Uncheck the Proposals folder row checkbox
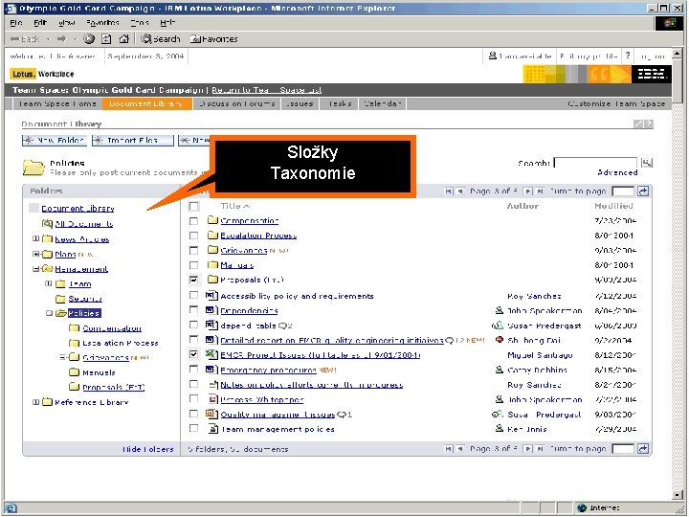This screenshot has width=689, height=517. pyautogui.click(x=193, y=280)
